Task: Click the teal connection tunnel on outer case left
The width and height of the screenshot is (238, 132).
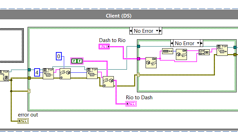Action: (x=29, y=70)
